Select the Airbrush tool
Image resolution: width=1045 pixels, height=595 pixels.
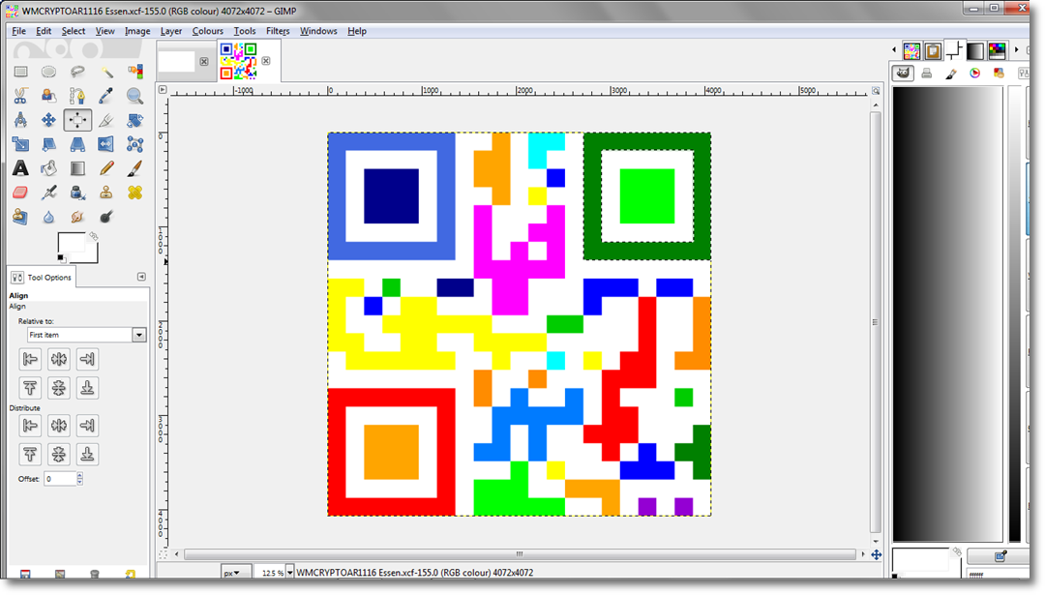(x=48, y=193)
